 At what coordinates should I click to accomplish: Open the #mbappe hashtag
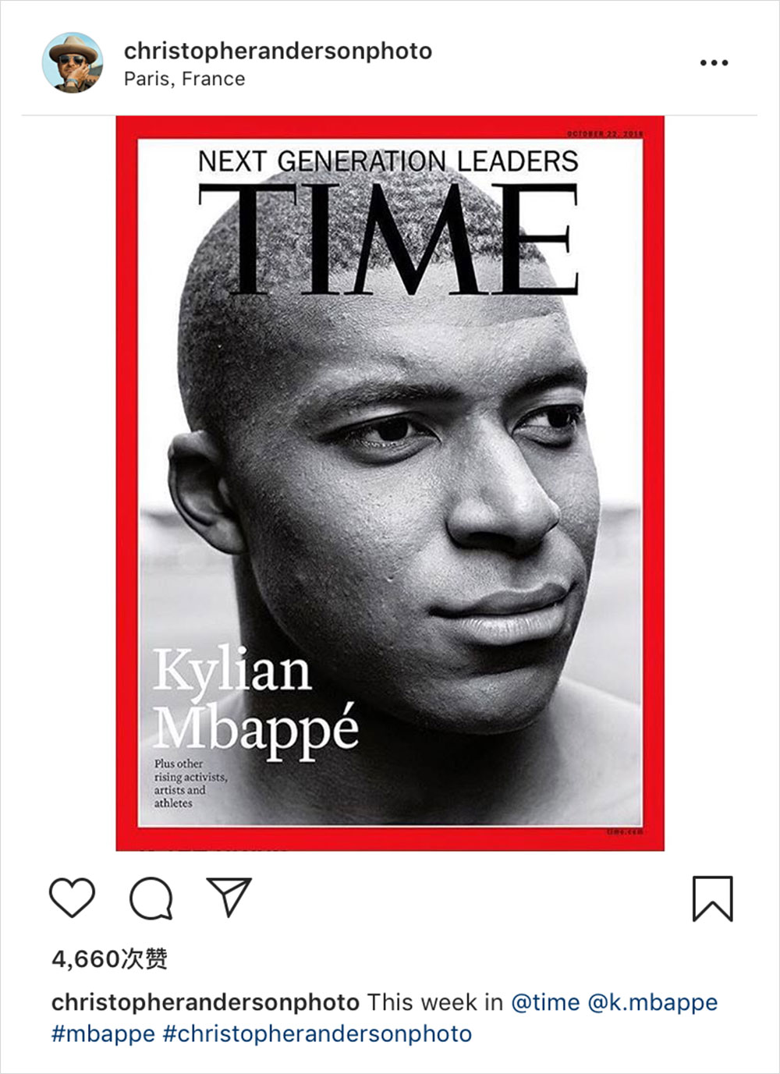point(103,1034)
